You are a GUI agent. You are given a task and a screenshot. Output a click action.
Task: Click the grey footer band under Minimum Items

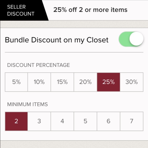click(x=74, y=144)
